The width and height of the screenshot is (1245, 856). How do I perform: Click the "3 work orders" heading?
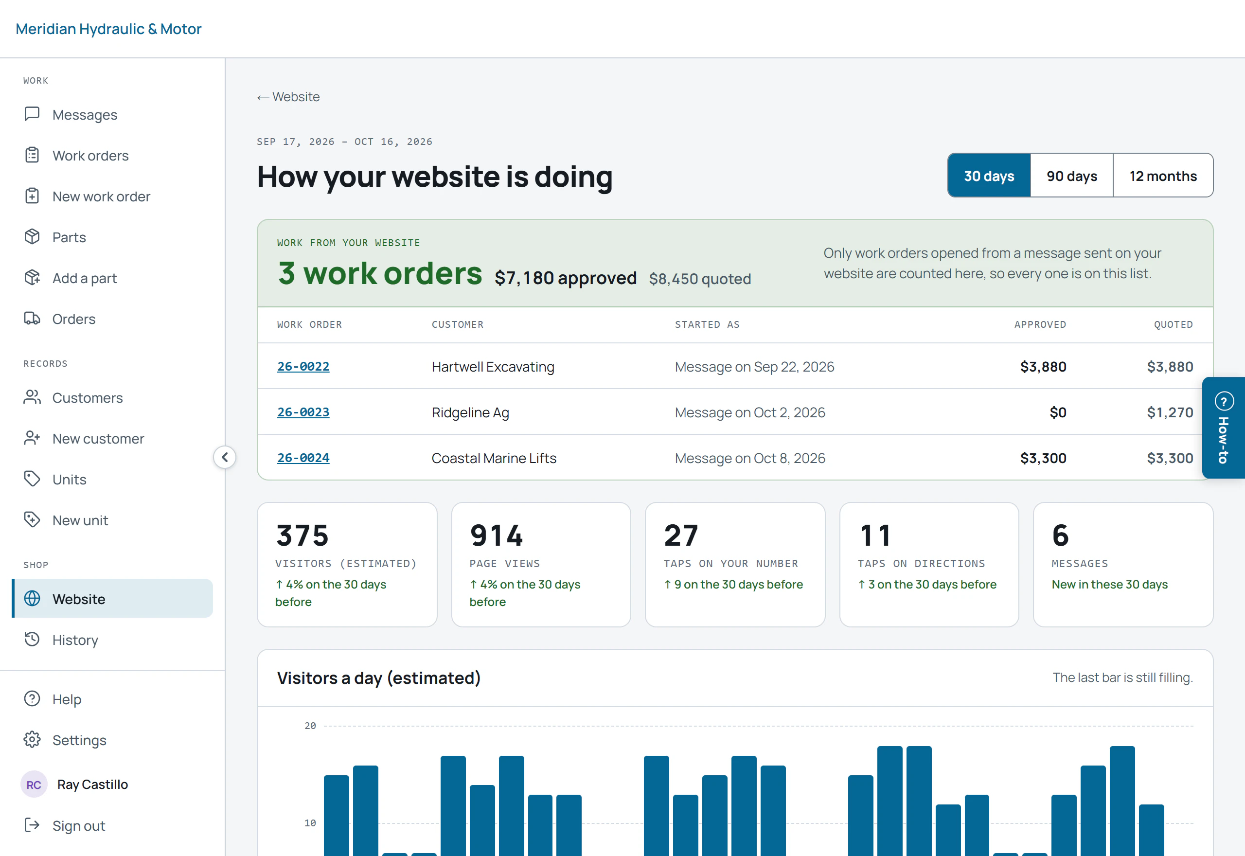(380, 273)
